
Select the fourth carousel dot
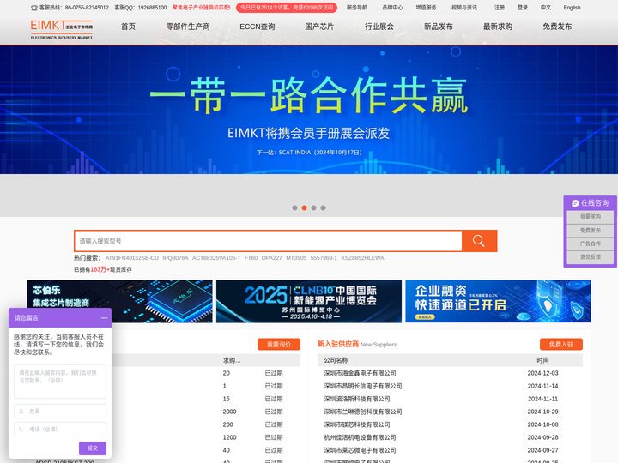[x=324, y=207]
